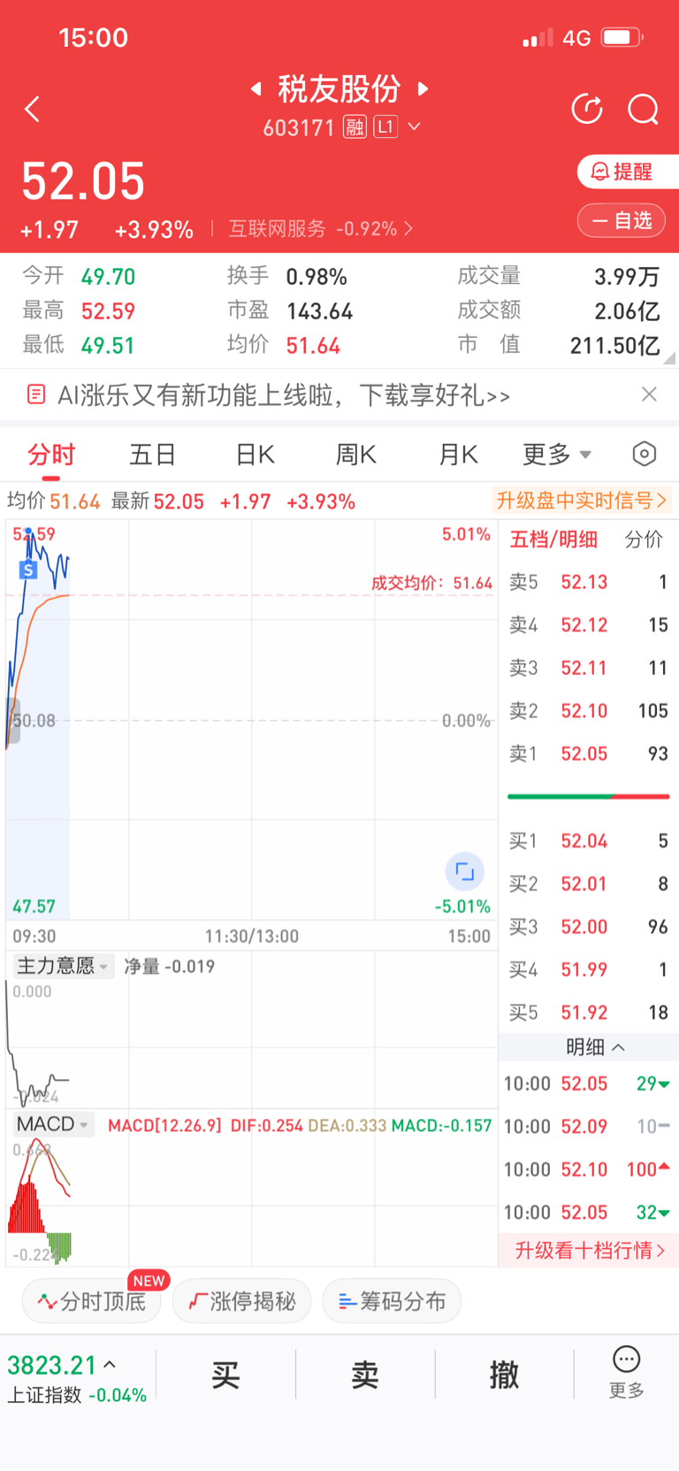Tap the 撤 cancel order button

tap(505, 1375)
